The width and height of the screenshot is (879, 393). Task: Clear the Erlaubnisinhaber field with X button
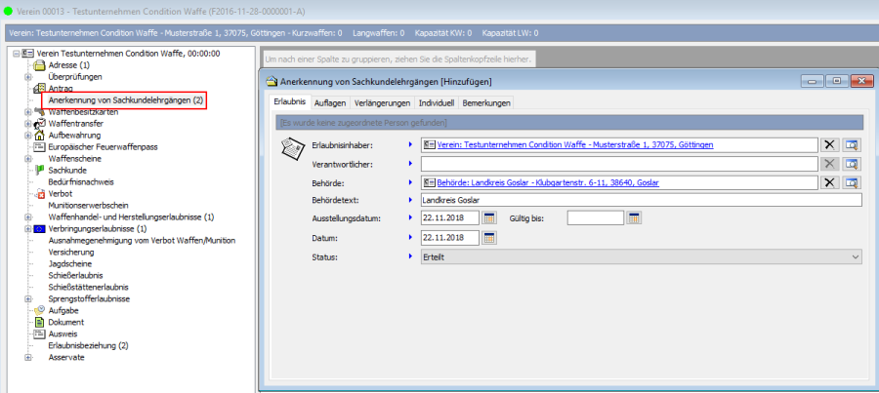[x=830, y=144]
